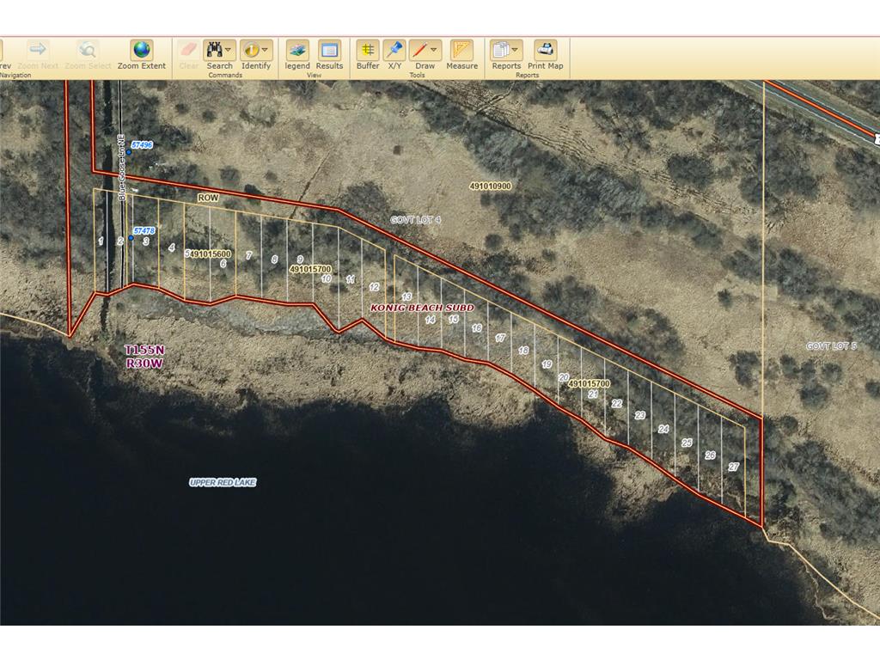Viewport: 880px width, 660px height.
Task: Choose the Measure ruler tool
Action: tap(461, 51)
